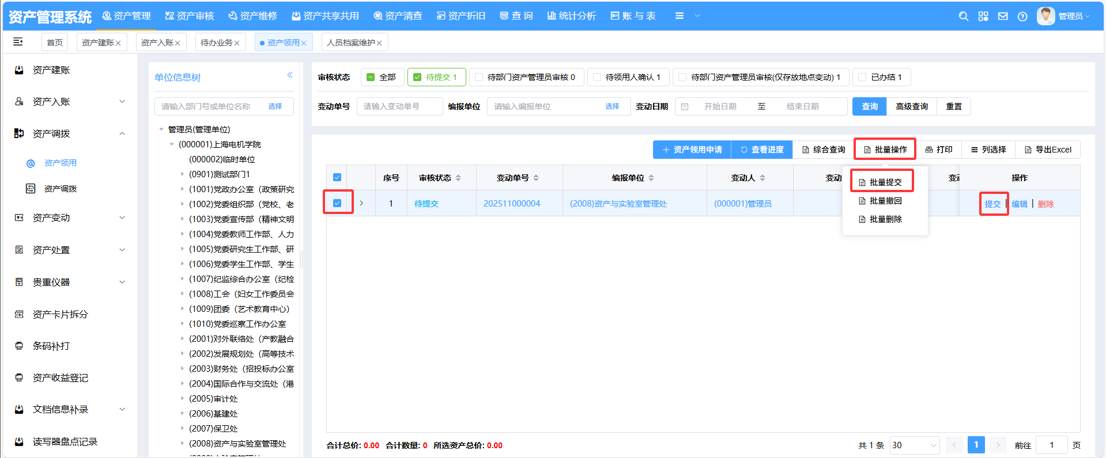Open the page size dropdown showing 30

coord(914,445)
